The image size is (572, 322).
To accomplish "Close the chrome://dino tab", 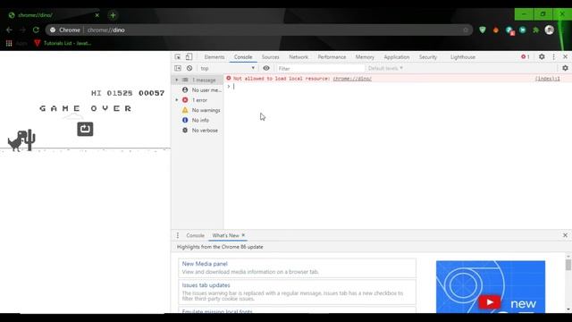I will pos(97,15).
